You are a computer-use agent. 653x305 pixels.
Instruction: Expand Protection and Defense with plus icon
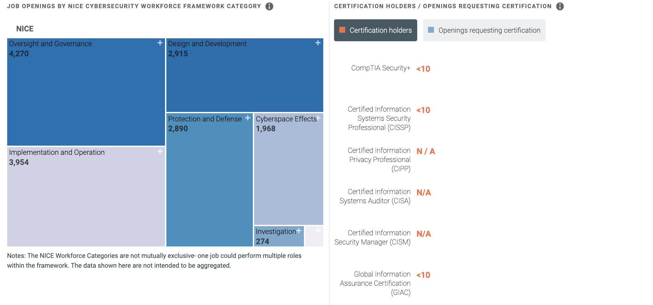(248, 118)
